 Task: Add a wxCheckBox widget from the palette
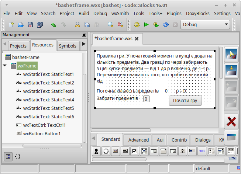[x=135, y=151]
